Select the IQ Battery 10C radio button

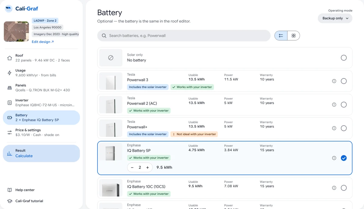[x=344, y=188]
